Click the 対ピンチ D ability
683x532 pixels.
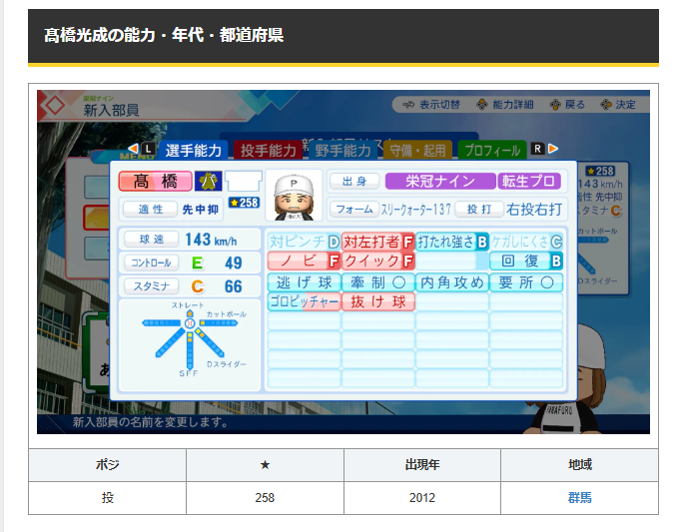tap(304, 242)
